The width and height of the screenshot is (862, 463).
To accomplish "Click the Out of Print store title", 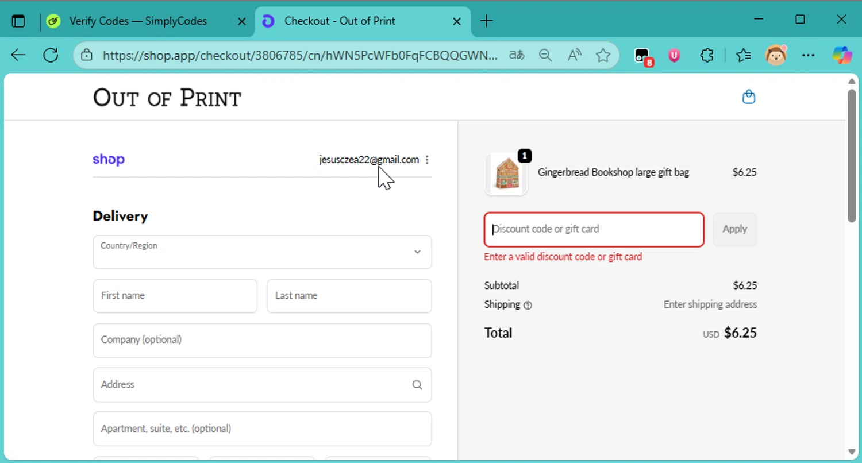I will coord(167,98).
